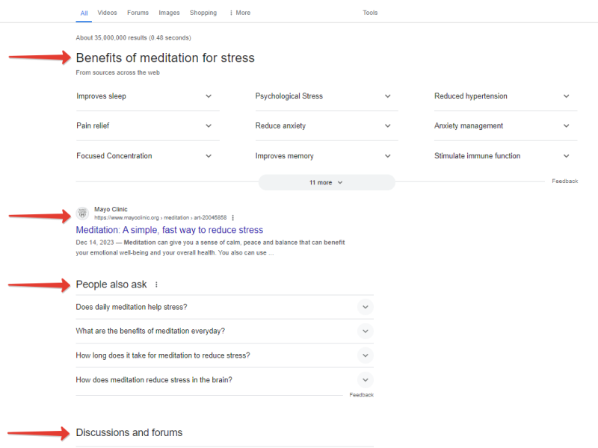The width and height of the screenshot is (598, 448).
Task: Open the Tools options
Action: pos(370,13)
